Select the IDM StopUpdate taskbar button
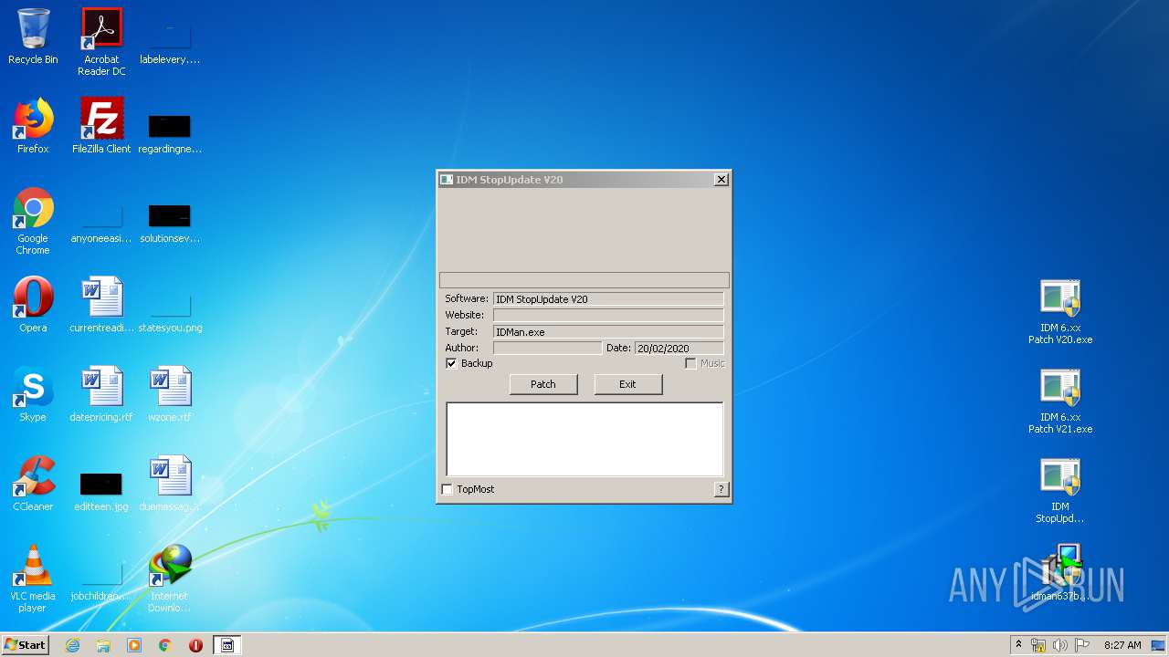Image resolution: width=1169 pixels, height=657 pixels. tap(227, 645)
